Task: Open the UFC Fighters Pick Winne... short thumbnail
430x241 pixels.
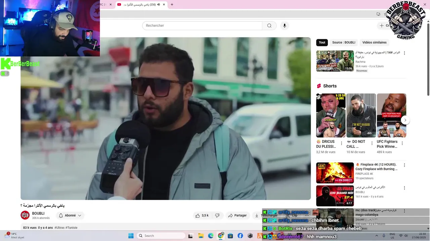Action: [391, 115]
